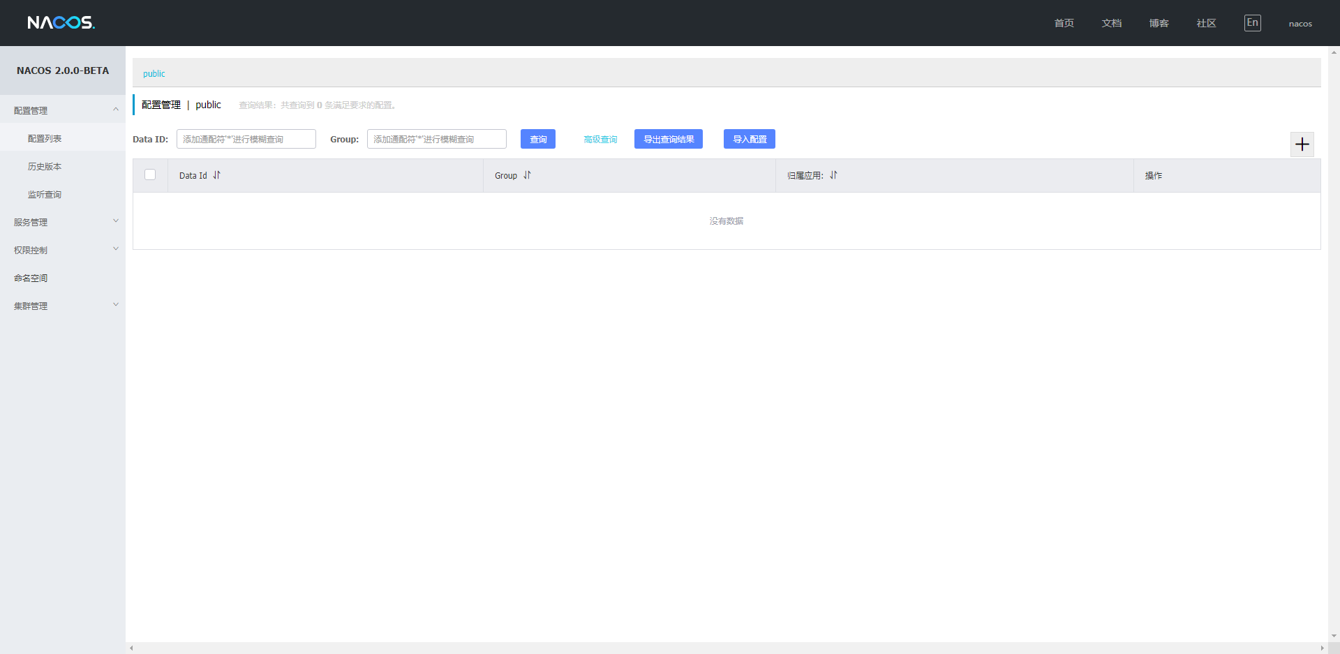Expand the 服务管理 menu
This screenshot has height=654, width=1340.
63,222
